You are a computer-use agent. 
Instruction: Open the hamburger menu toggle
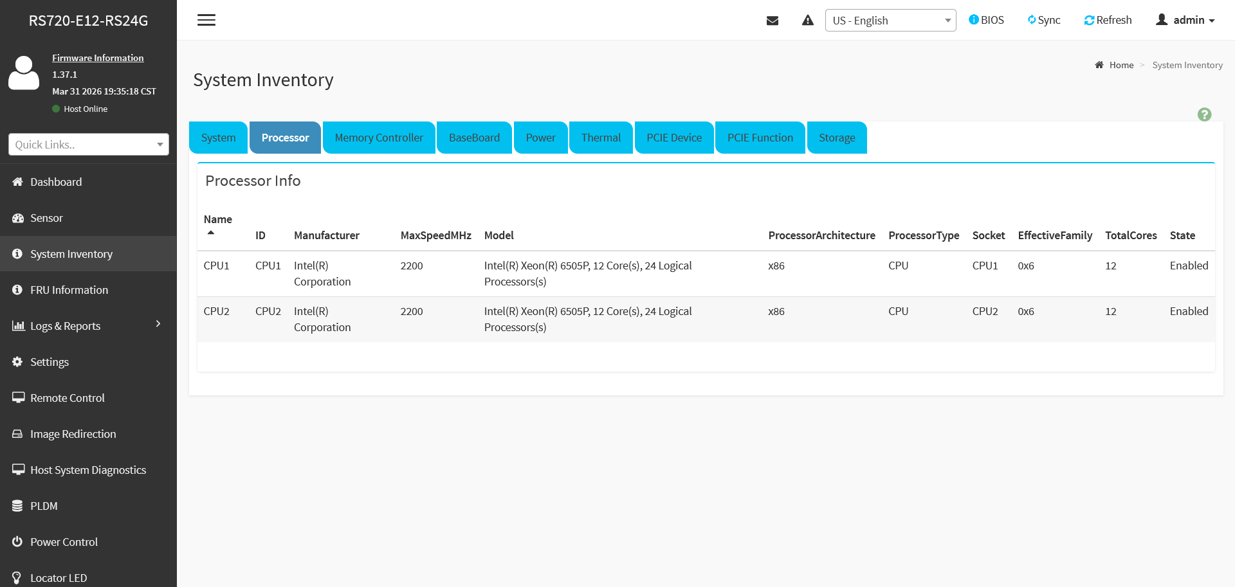(206, 20)
